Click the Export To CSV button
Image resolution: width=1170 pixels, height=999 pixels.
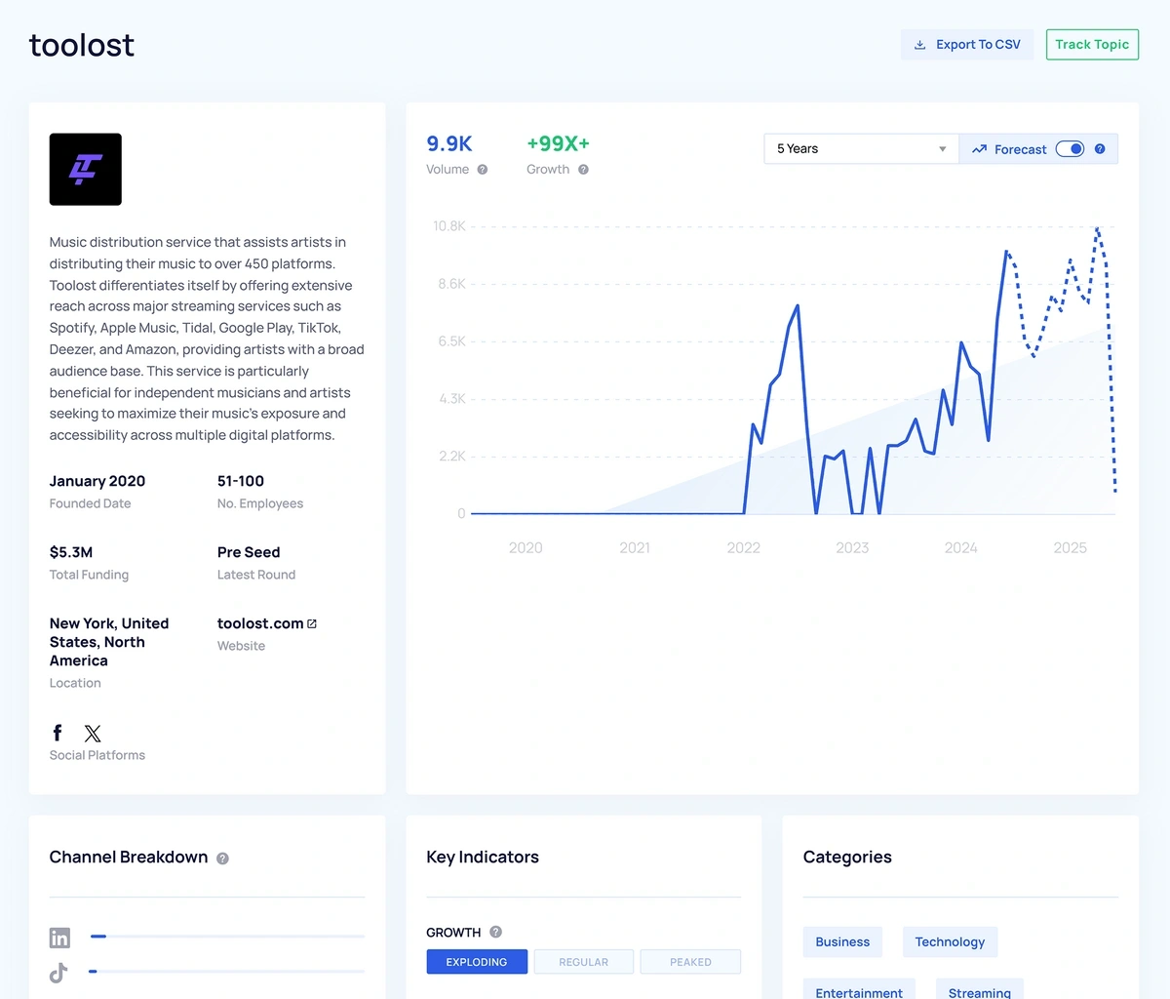coord(967,45)
